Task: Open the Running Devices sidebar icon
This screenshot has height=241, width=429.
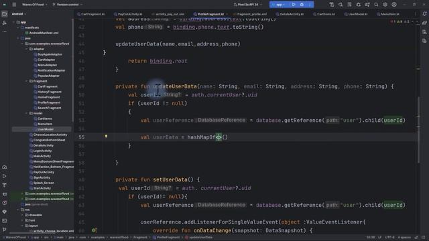Action: 424,41
